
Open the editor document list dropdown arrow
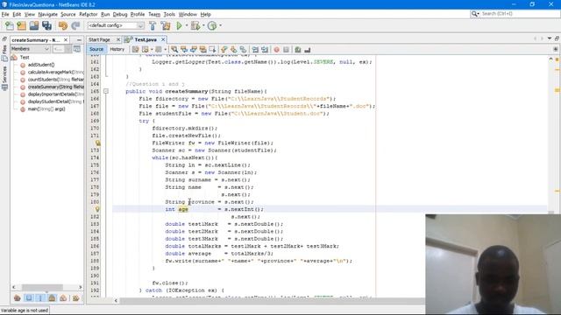click(550, 38)
